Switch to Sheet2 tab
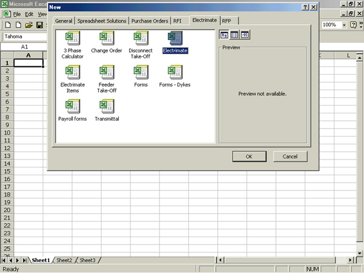Image resolution: width=364 pixels, height=273 pixels. (x=64, y=260)
